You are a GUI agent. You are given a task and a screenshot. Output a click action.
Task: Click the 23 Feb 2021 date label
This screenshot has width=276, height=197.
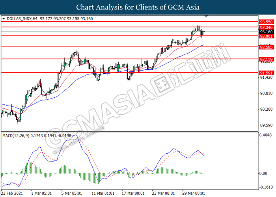point(13,193)
